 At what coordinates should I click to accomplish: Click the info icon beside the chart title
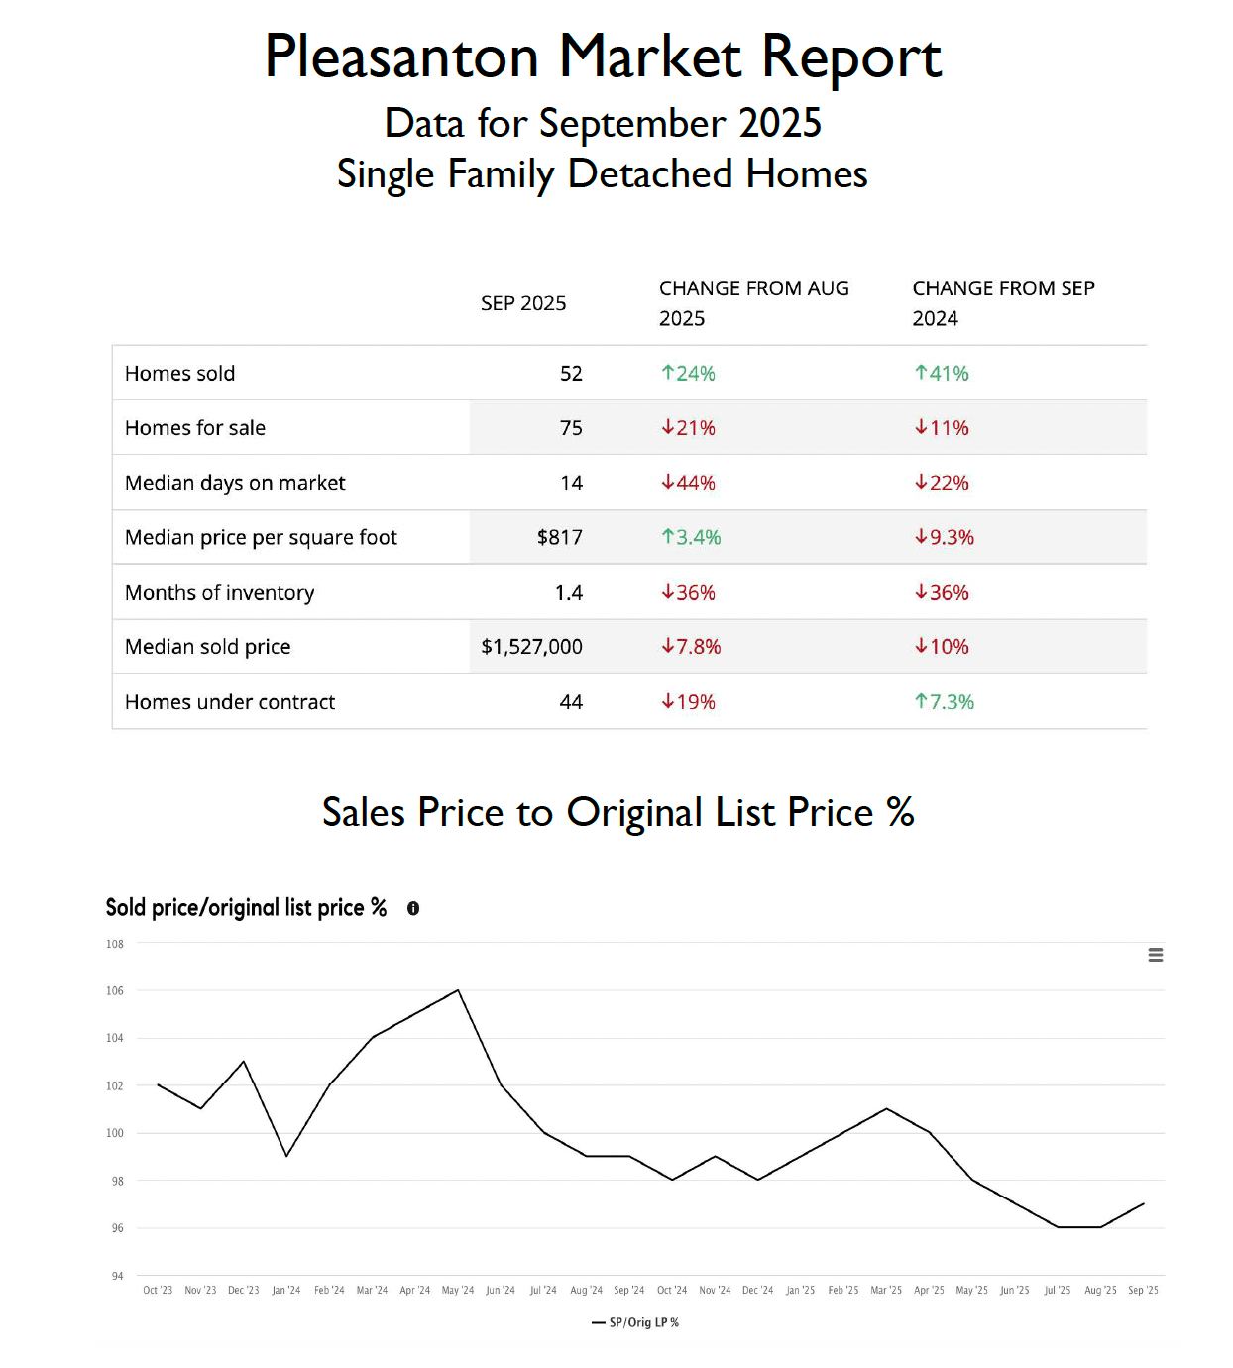pyautogui.click(x=413, y=908)
